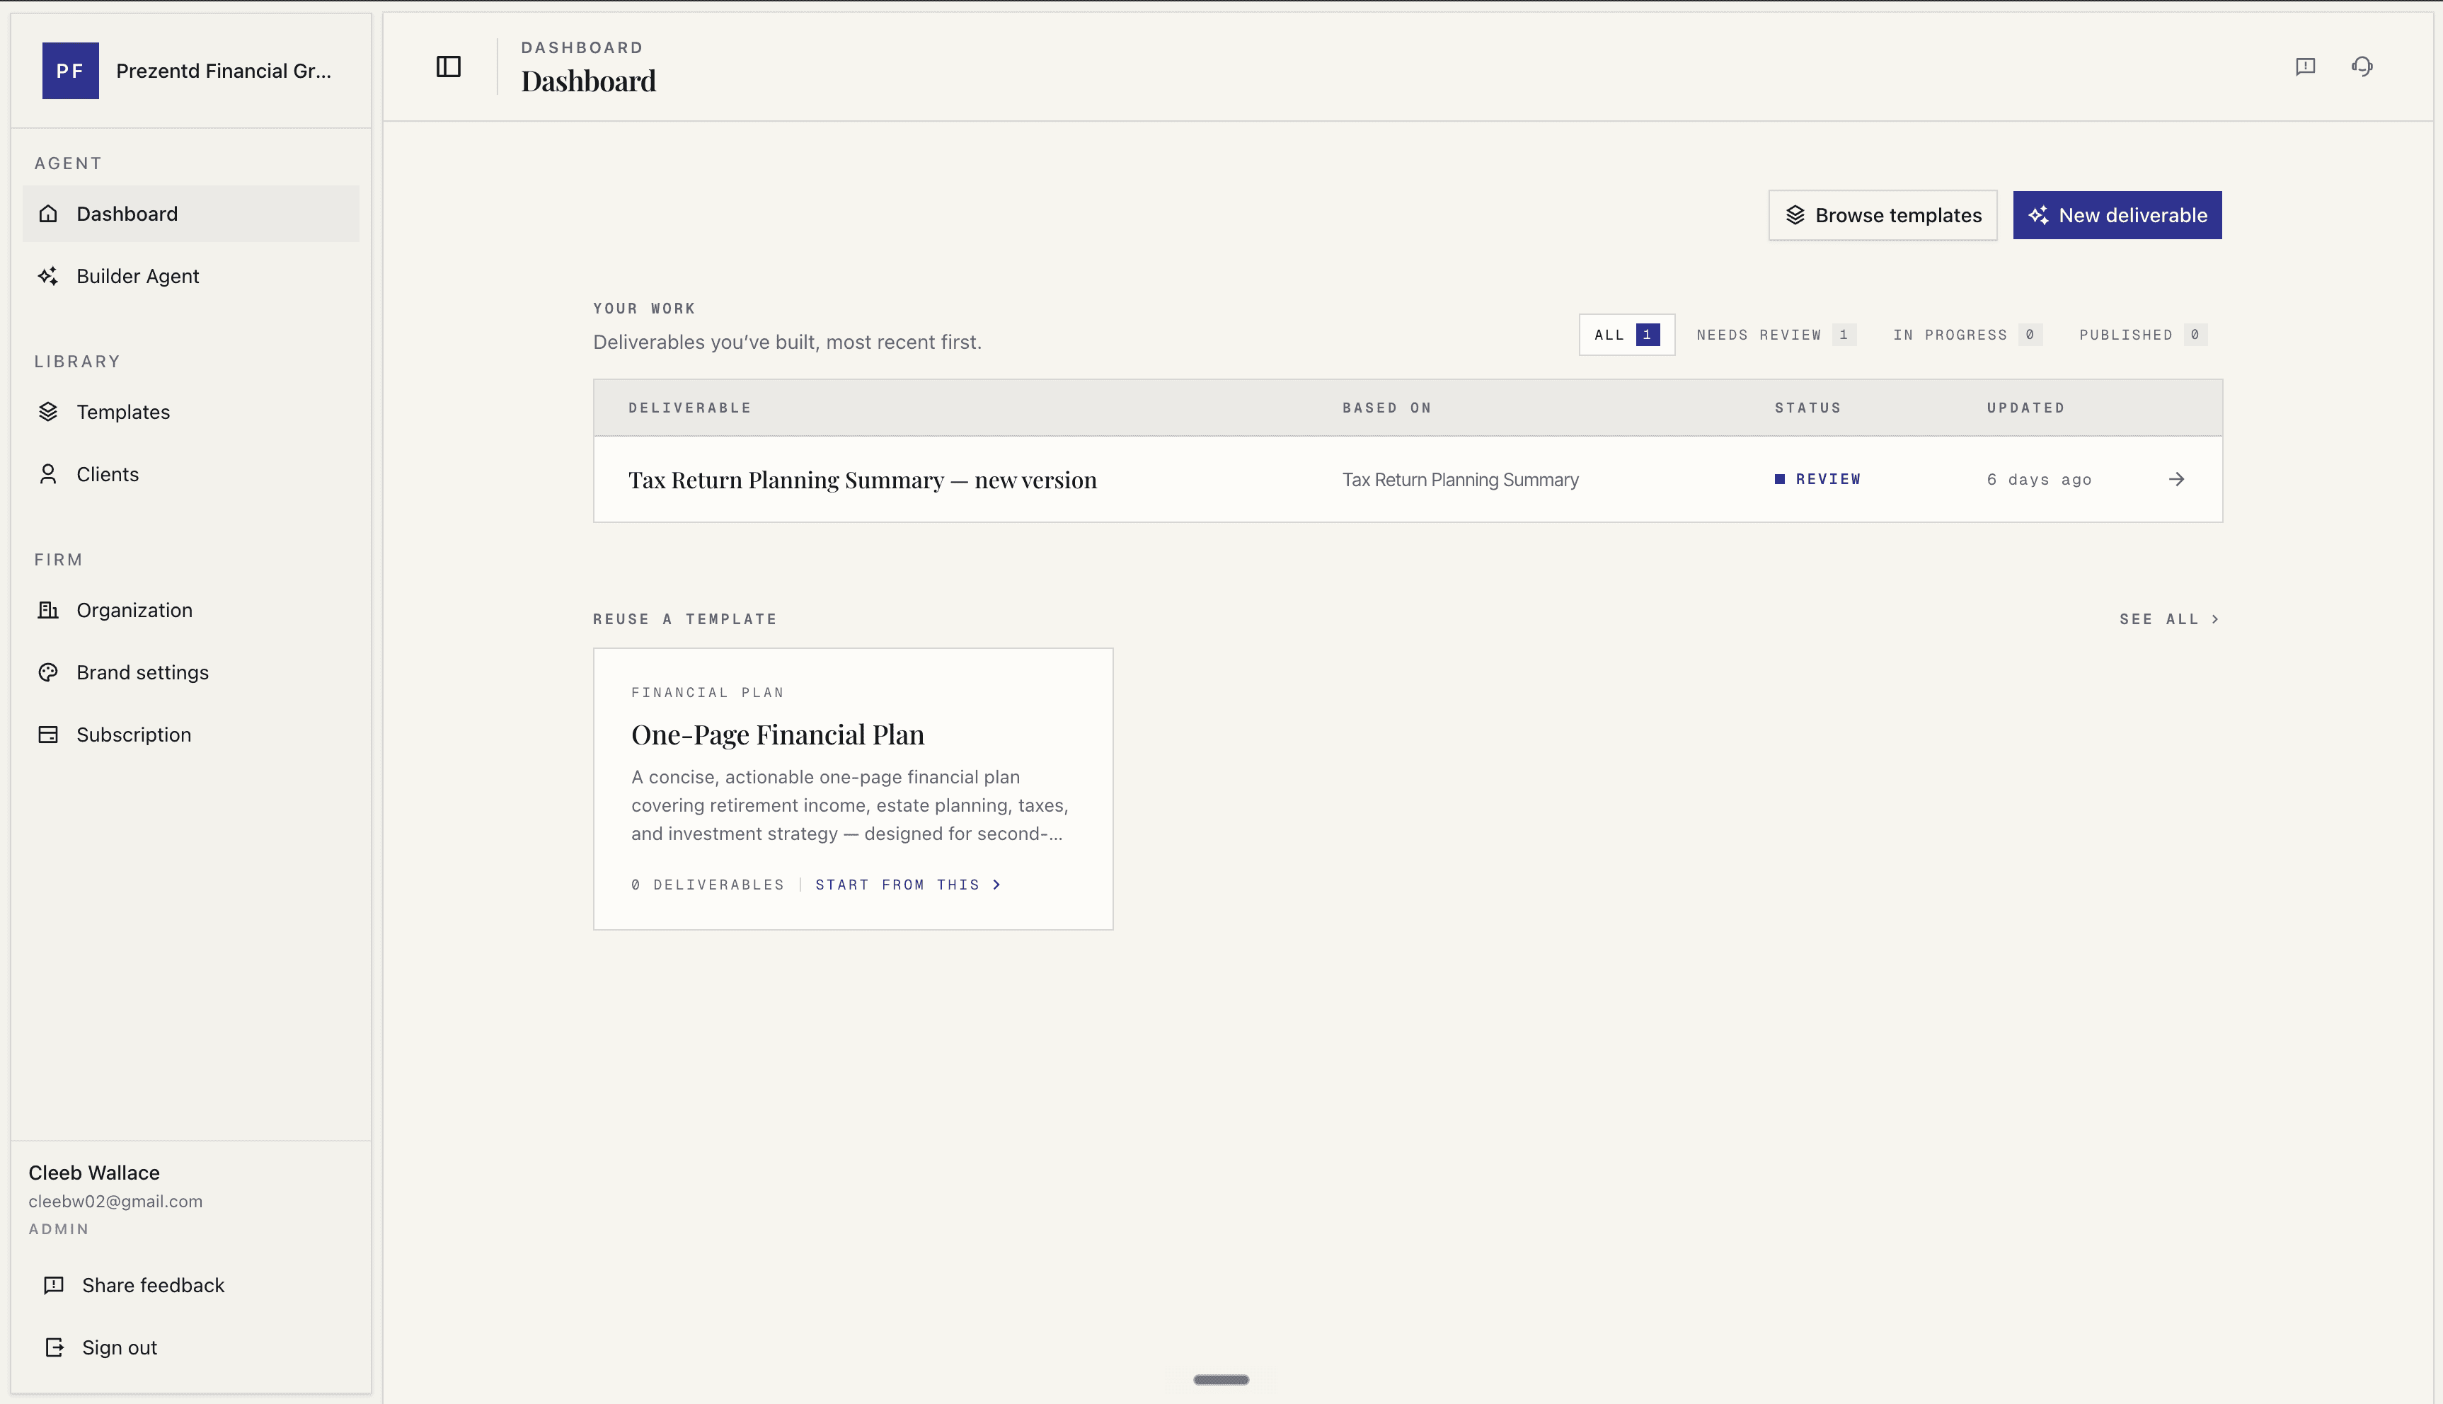Open Brand settings

(x=191, y=672)
